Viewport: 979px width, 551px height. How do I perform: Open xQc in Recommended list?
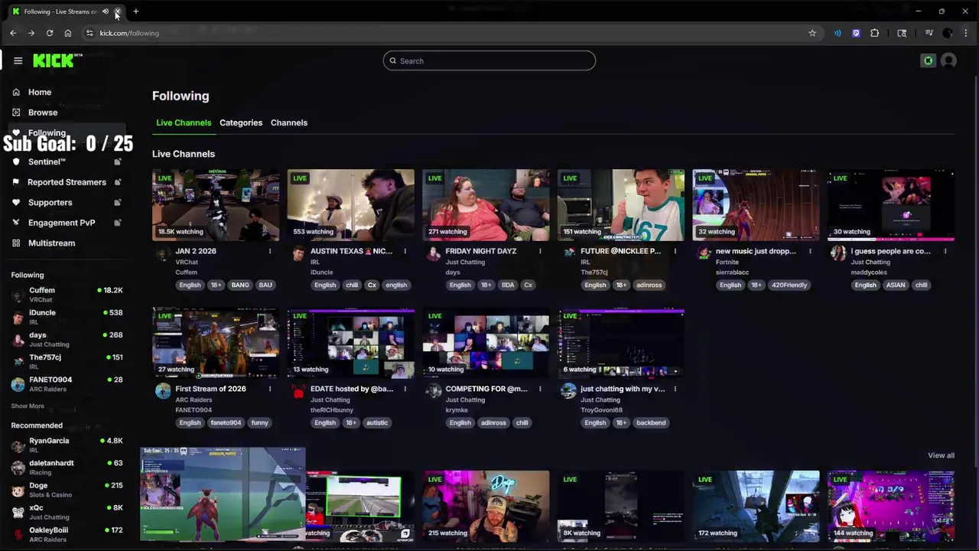67,512
